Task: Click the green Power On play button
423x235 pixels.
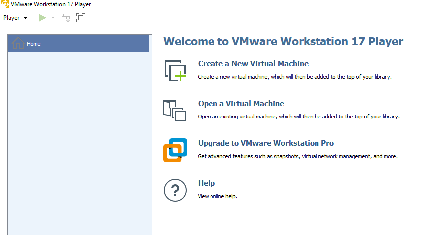Action: (x=43, y=18)
